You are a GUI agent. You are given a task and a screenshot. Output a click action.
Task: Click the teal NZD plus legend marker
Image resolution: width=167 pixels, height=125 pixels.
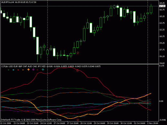click(x=43, y=70)
